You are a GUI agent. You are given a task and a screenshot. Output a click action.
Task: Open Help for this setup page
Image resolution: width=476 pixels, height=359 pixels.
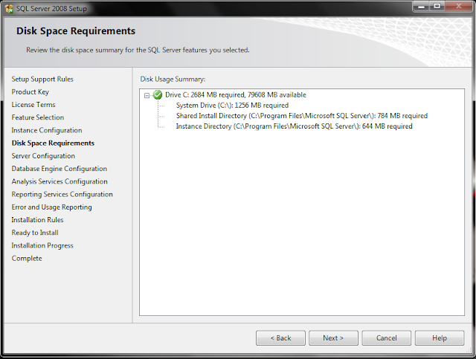440,337
